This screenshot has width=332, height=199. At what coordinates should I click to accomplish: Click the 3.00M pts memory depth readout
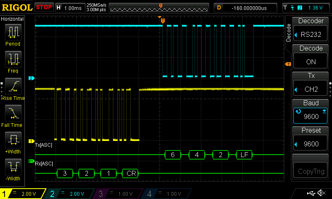click(96, 10)
